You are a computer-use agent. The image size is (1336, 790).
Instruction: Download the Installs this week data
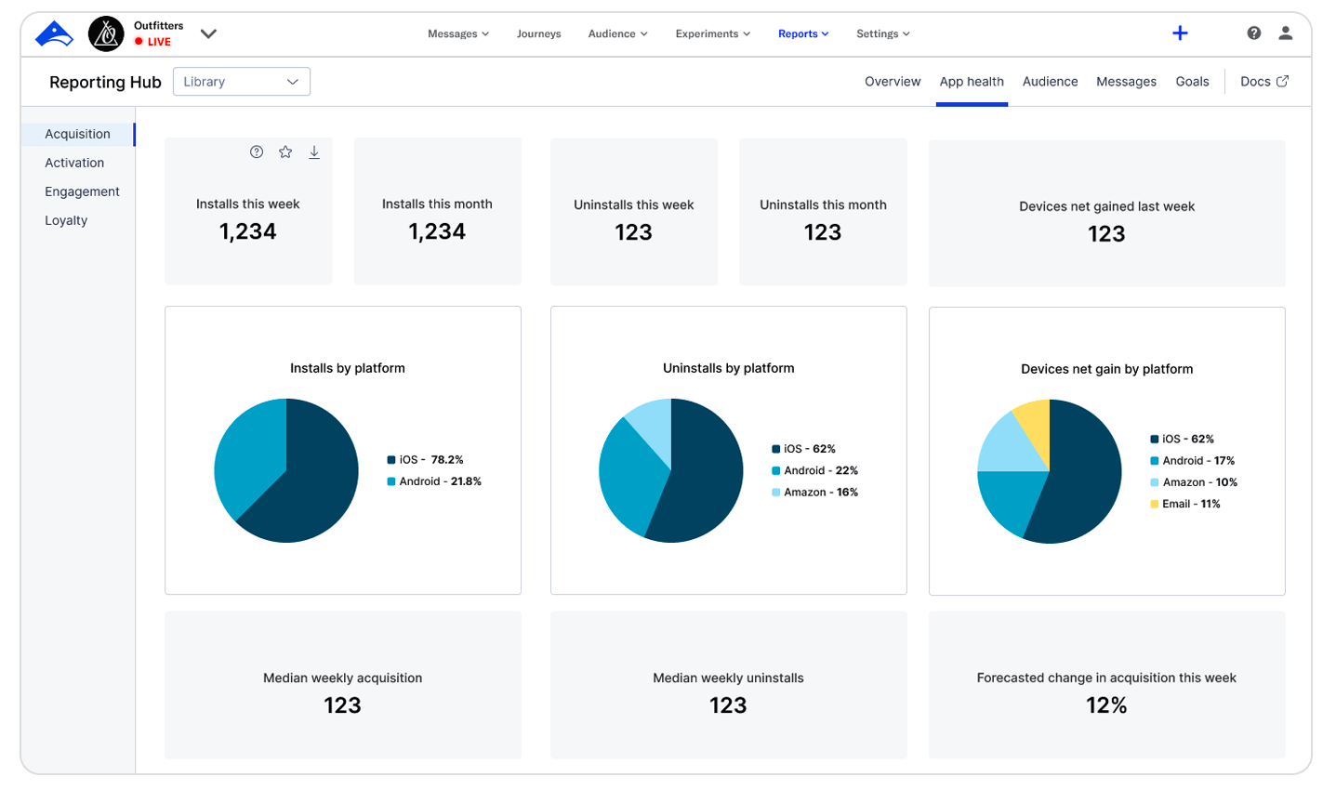(314, 152)
